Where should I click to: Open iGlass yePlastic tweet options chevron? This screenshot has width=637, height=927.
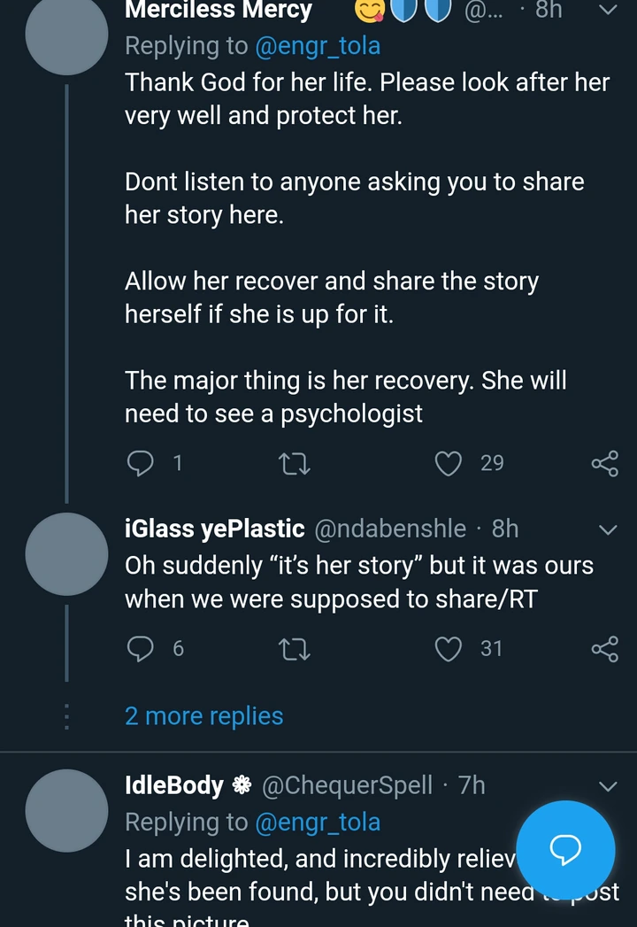608,529
